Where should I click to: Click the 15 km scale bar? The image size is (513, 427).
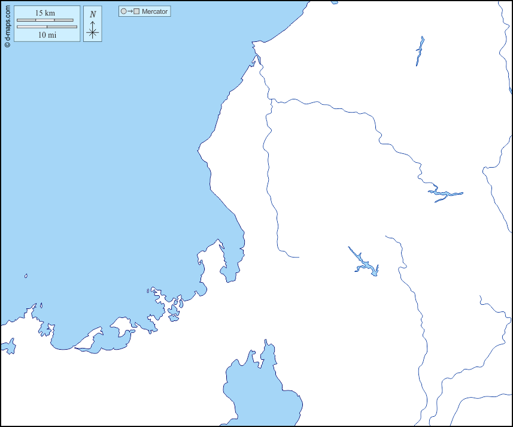[45, 20]
